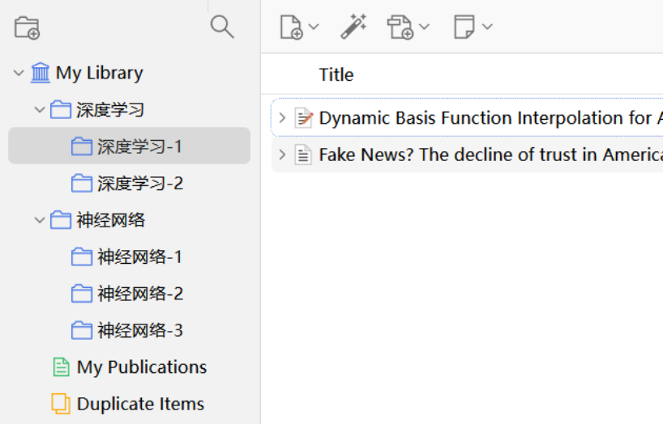Open the New Note toolbar button
The image size is (663, 424).
[x=473, y=27]
